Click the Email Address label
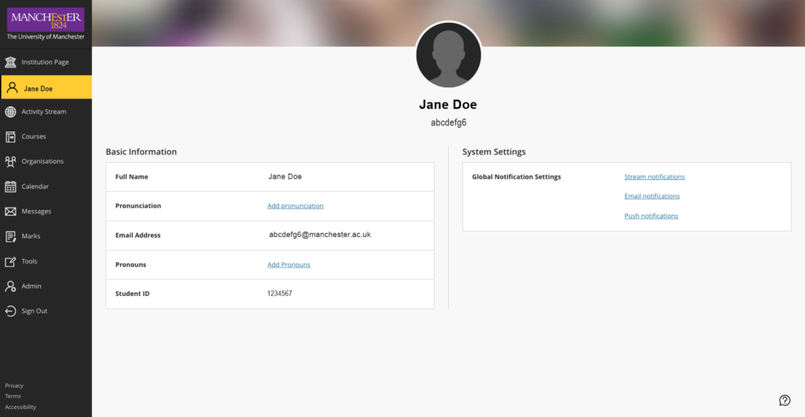 click(x=138, y=235)
